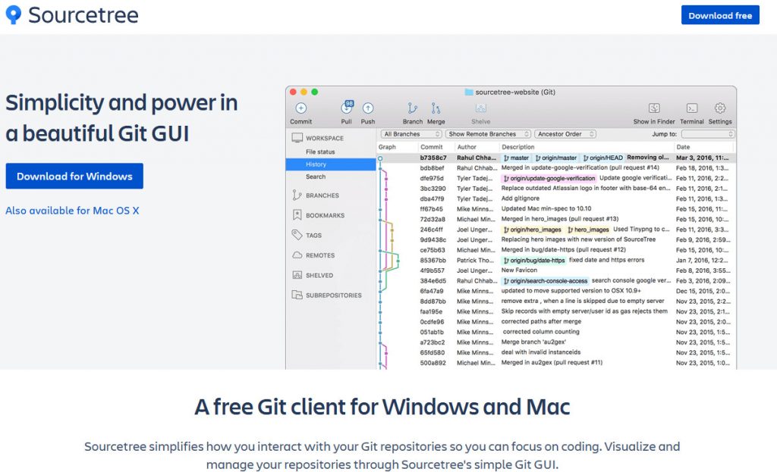Expand the BRANCHES sidebar section
Screen dimensions: 777x472
tap(322, 195)
